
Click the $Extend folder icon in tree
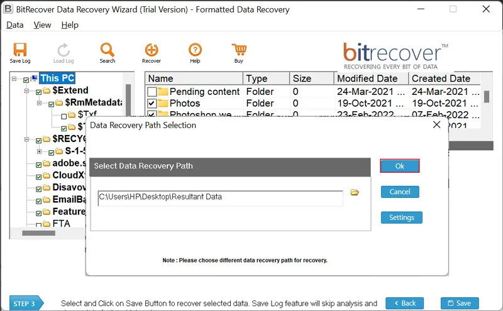47,90
